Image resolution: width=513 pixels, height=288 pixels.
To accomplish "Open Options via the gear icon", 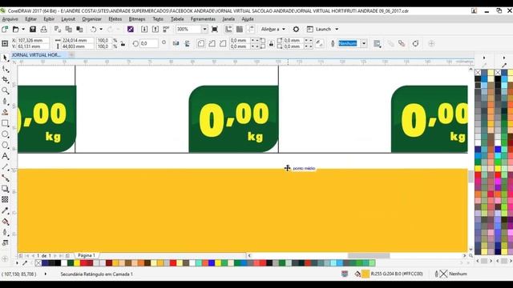I will coord(296,30).
